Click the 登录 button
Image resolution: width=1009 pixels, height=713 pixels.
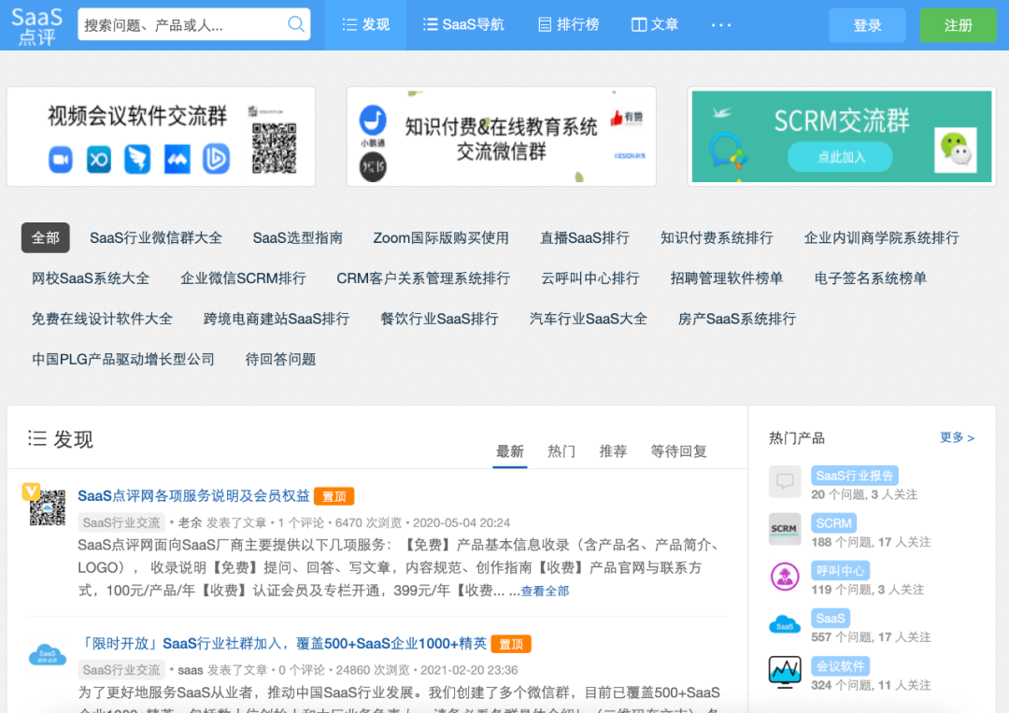click(867, 26)
